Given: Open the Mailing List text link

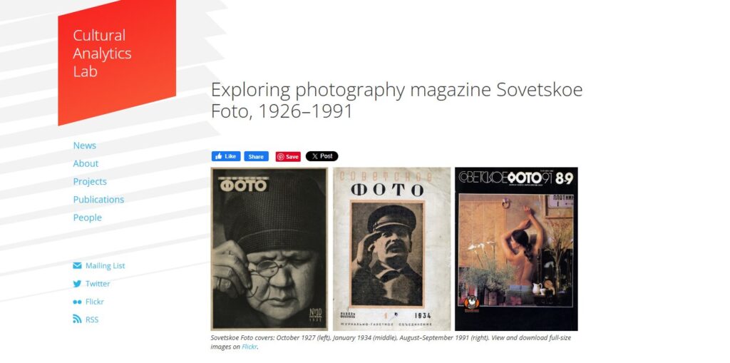Looking at the screenshot, I should click(x=106, y=265).
